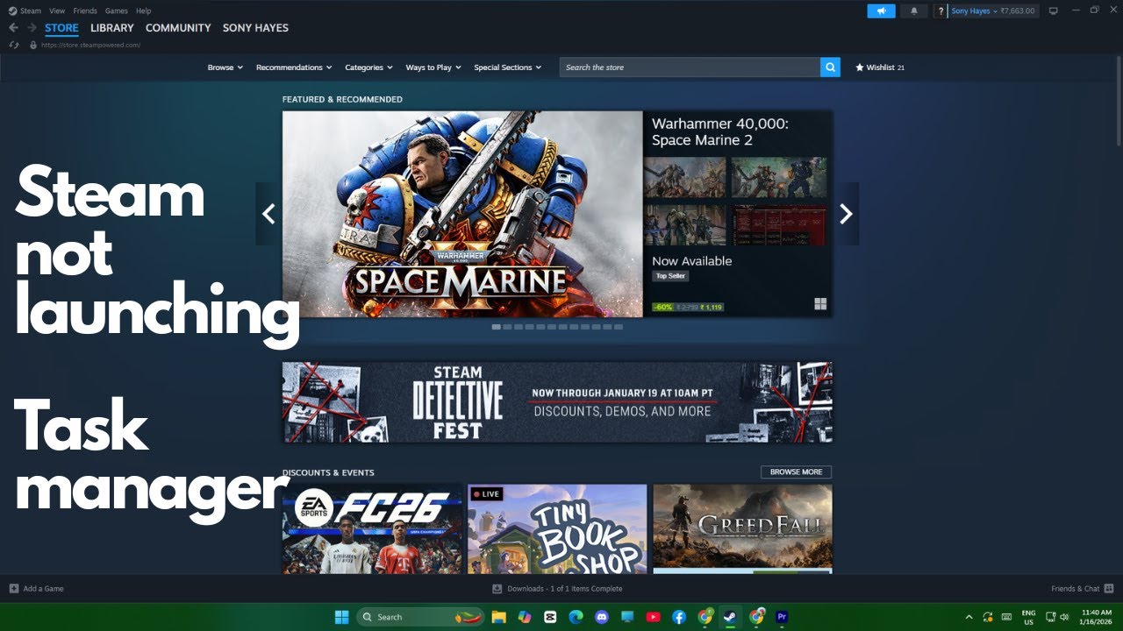The height and width of the screenshot is (631, 1123).
Task: Click the Steam taskbar icon
Action: (730, 617)
